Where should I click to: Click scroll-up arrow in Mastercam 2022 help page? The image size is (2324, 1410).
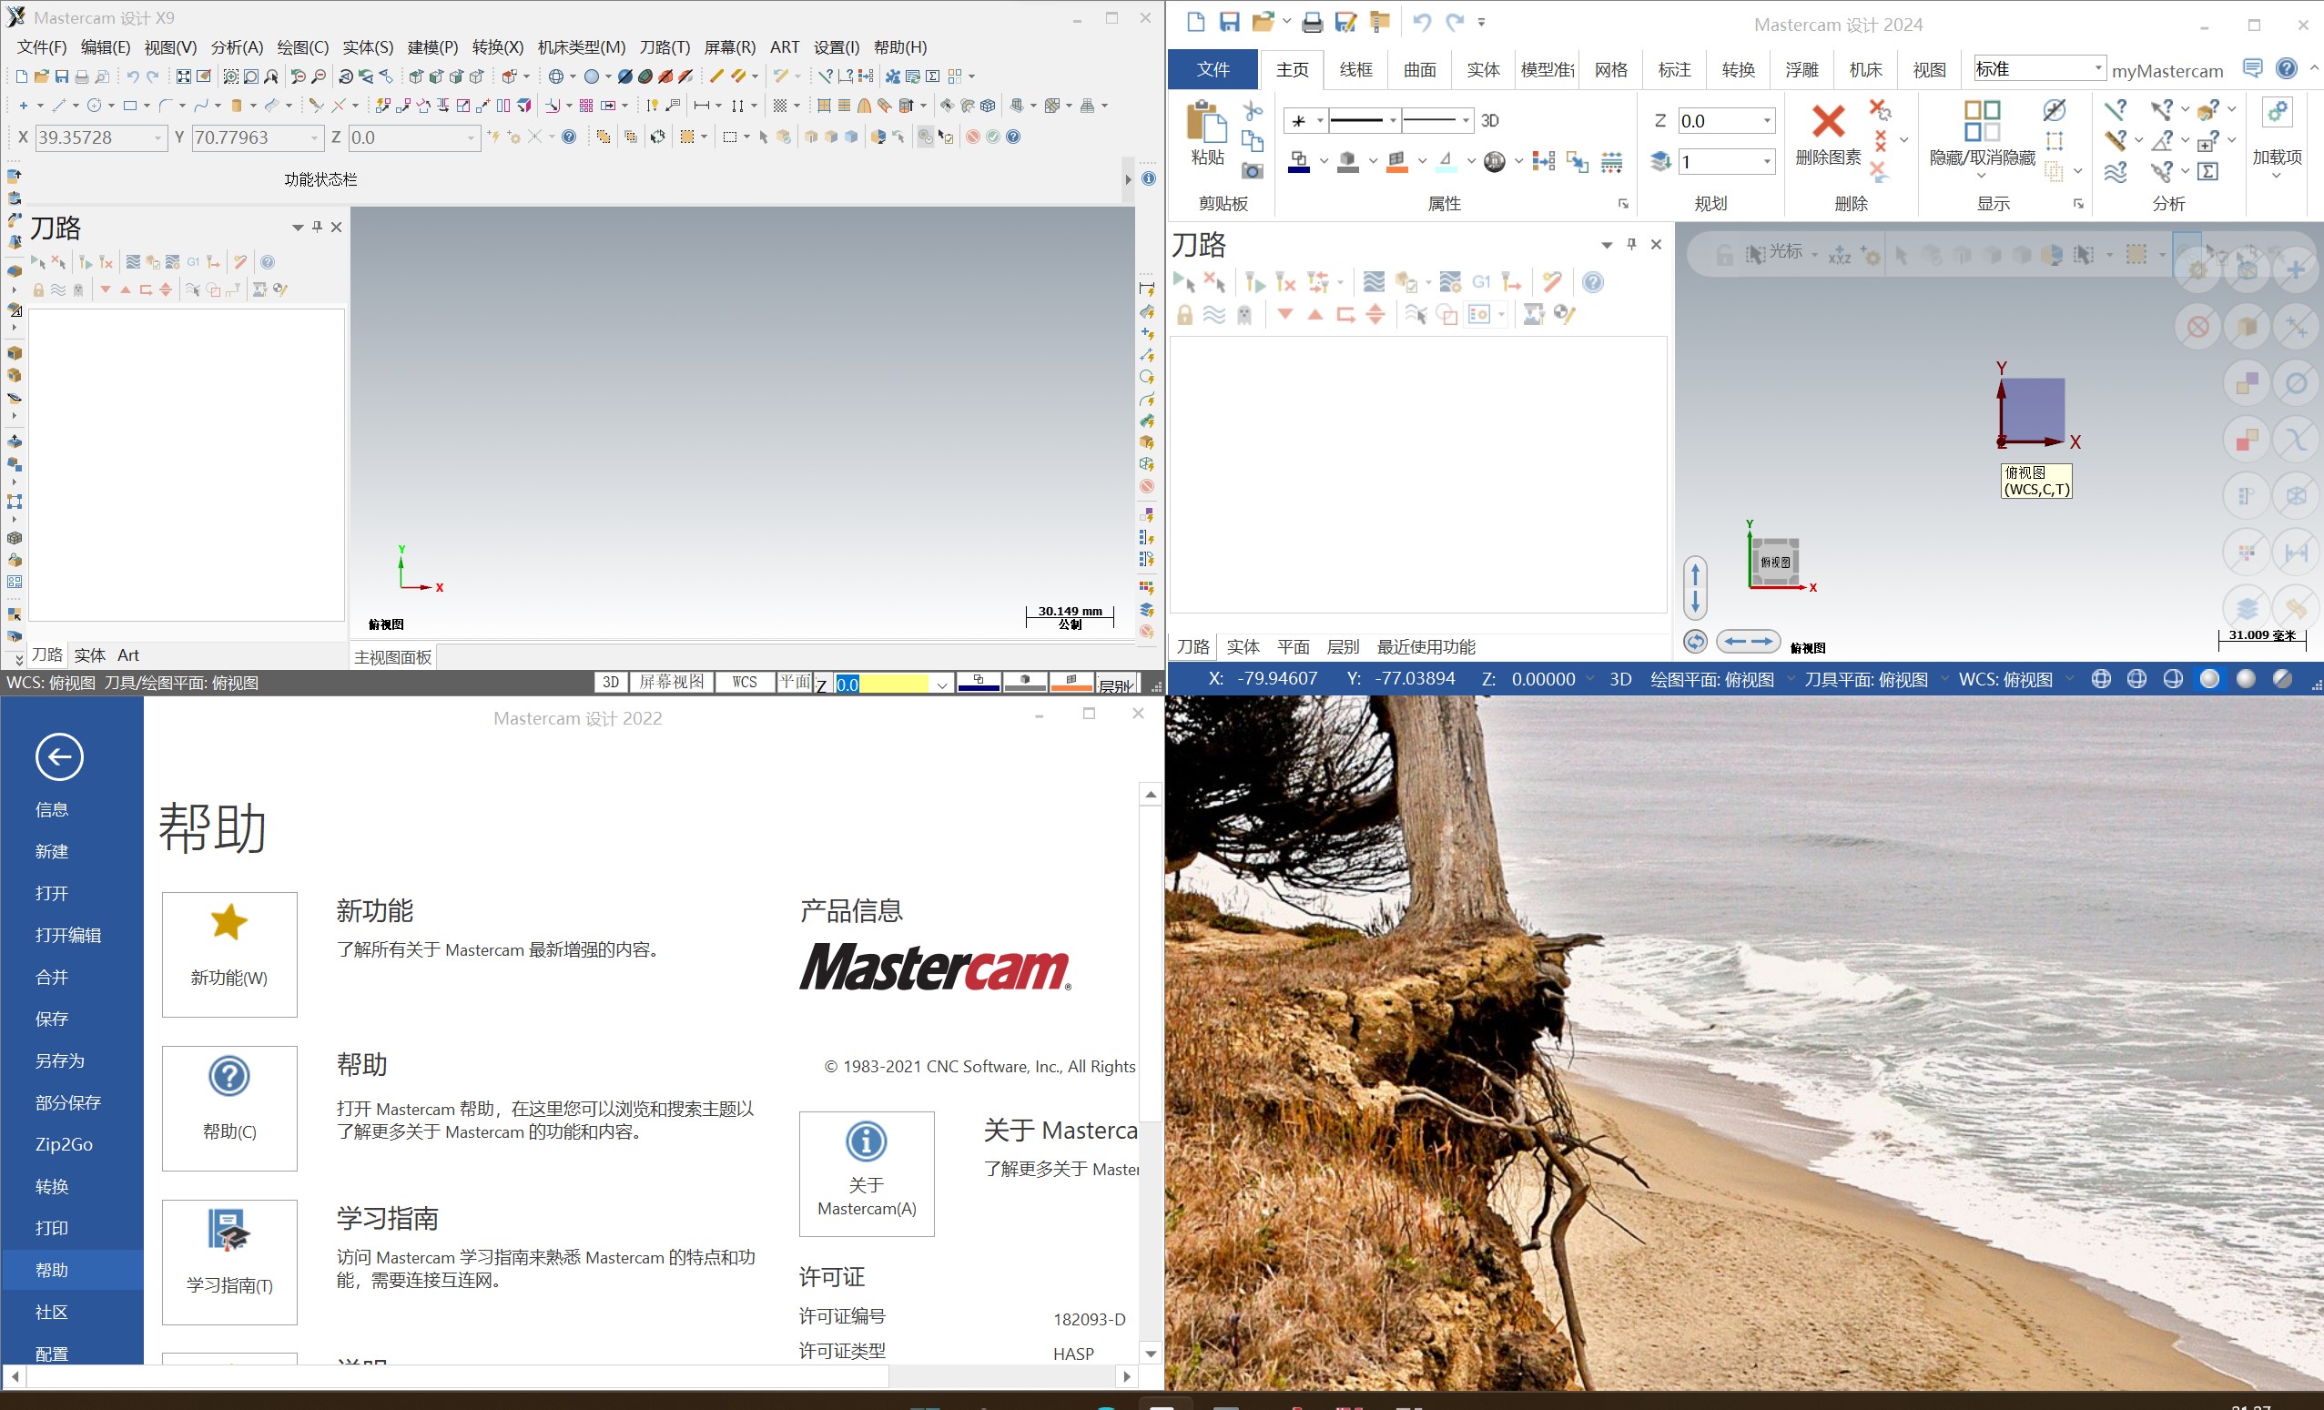click(1150, 794)
